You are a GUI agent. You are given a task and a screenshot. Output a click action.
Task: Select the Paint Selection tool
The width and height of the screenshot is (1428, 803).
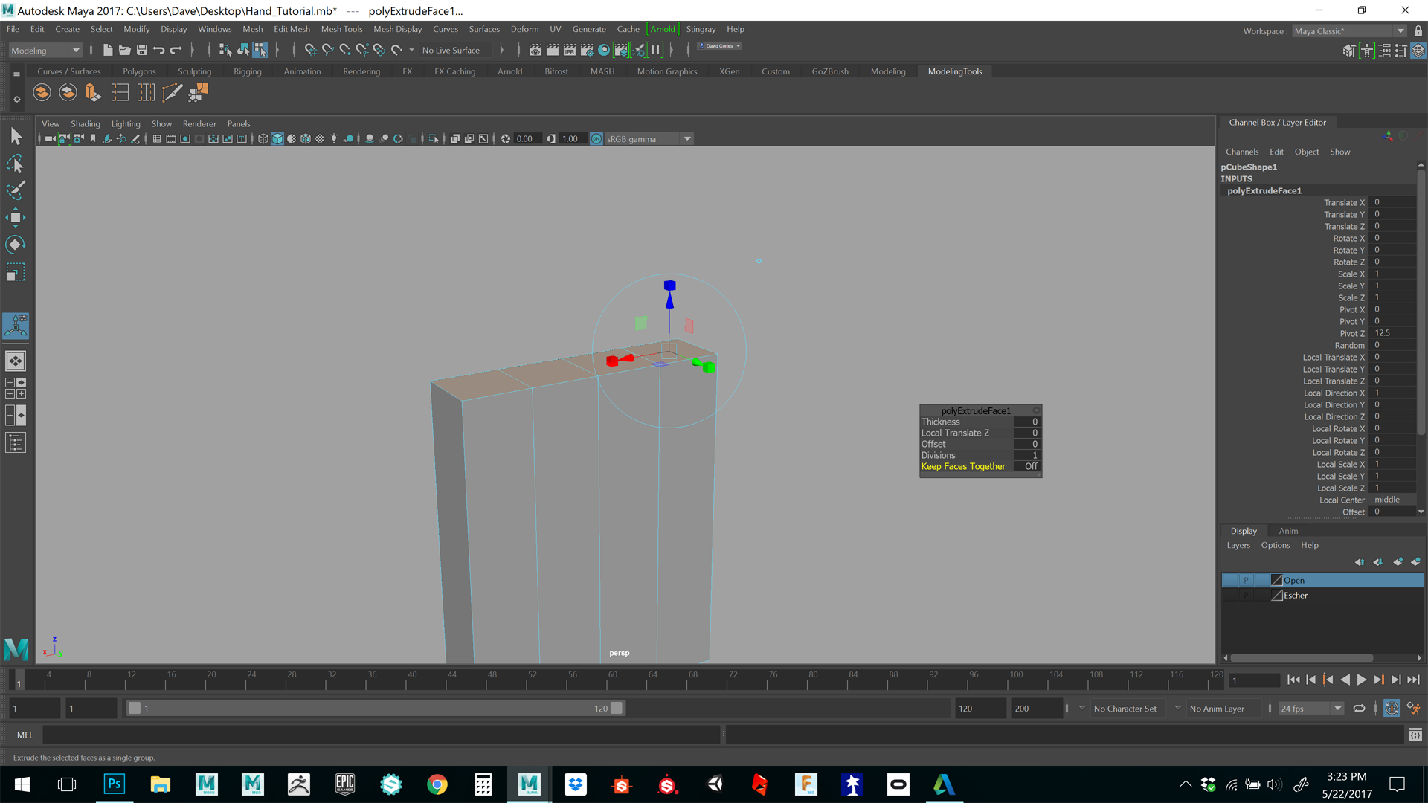point(15,191)
